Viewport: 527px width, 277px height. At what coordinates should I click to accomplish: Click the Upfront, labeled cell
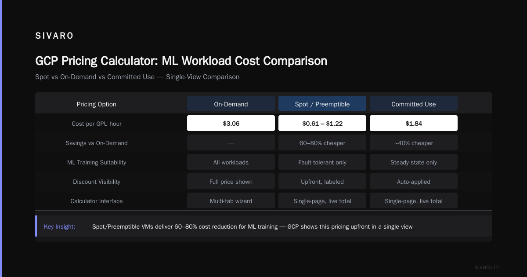pos(322,182)
